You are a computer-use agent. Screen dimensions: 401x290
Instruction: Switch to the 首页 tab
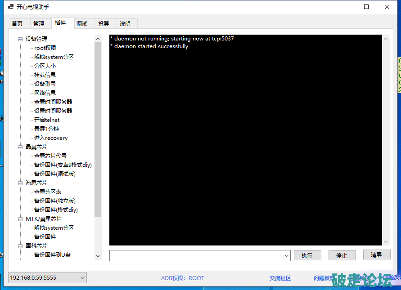tap(17, 24)
